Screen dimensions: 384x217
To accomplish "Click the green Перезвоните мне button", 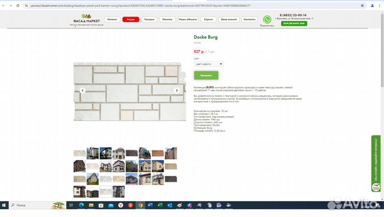I will (294, 23).
